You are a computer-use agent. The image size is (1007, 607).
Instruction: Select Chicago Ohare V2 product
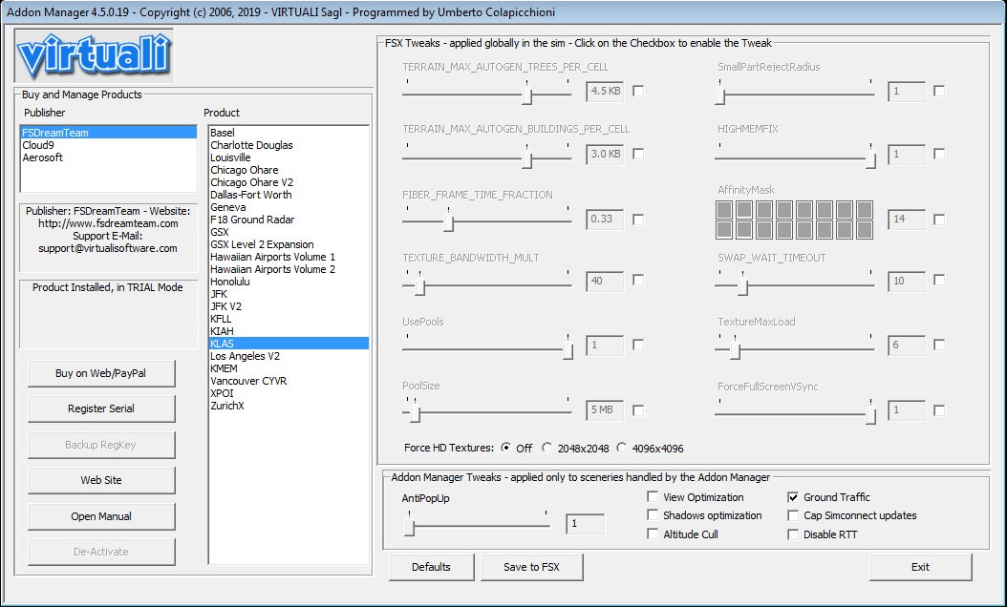[289, 182]
